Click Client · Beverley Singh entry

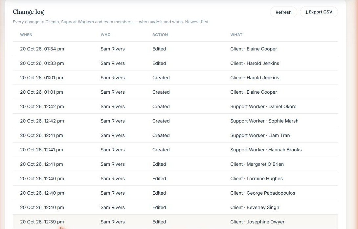tap(255, 207)
